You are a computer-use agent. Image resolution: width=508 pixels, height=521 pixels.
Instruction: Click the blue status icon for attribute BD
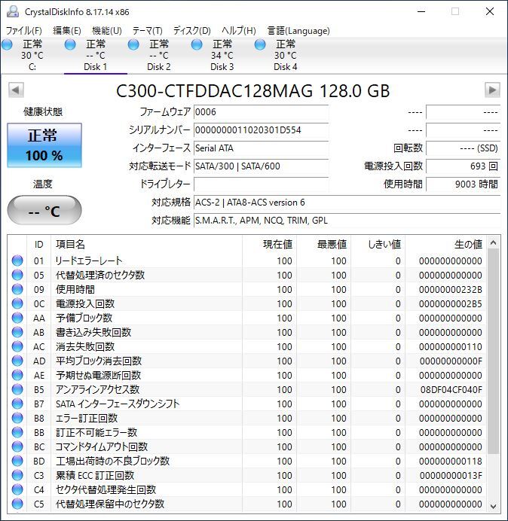click(17, 462)
